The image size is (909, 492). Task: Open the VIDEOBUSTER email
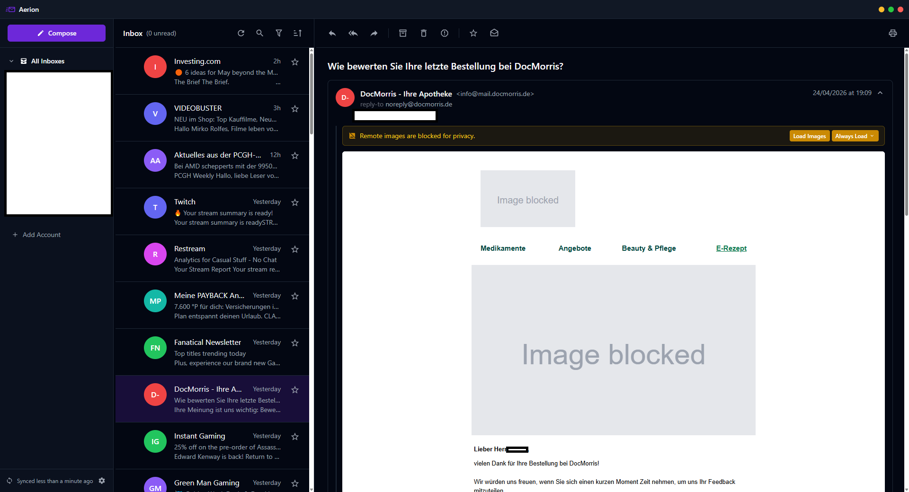(212, 118)
